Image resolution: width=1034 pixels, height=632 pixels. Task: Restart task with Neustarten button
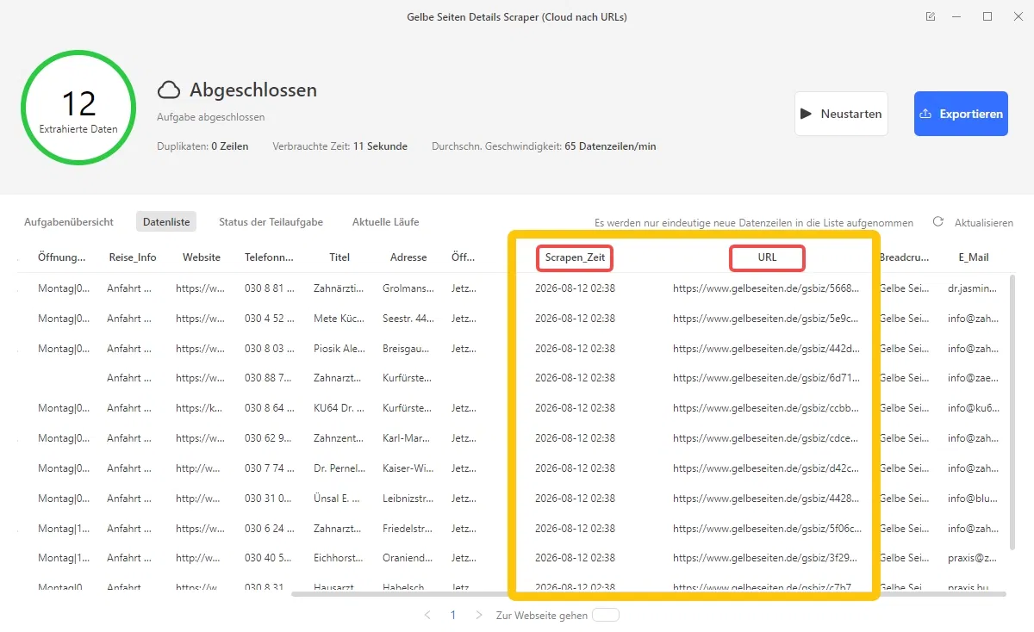point(841,114)
